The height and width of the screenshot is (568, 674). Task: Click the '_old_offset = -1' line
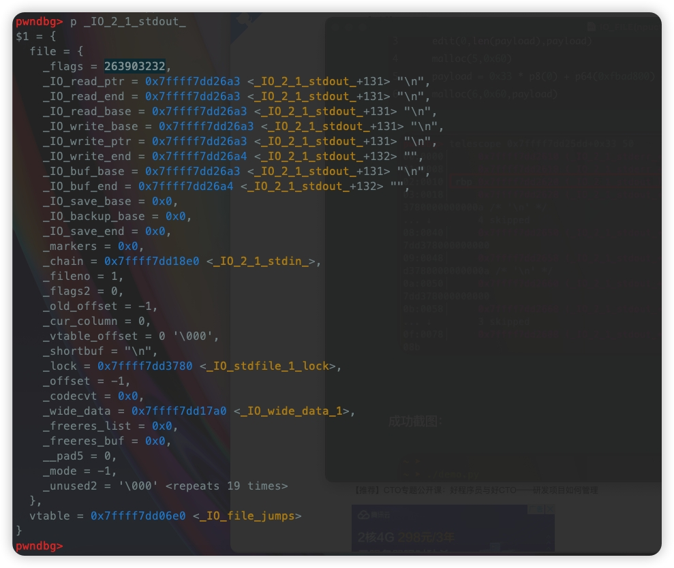(100, 306)
